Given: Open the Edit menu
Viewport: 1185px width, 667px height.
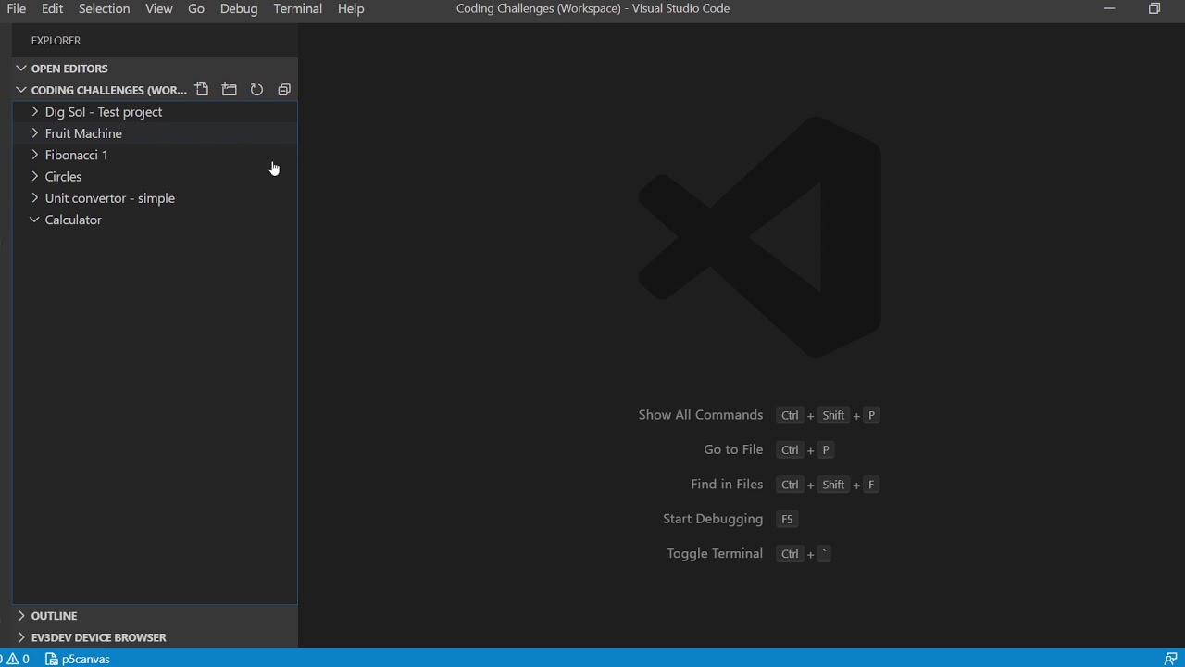Looking at the screenshot, I should click(52, 8).
